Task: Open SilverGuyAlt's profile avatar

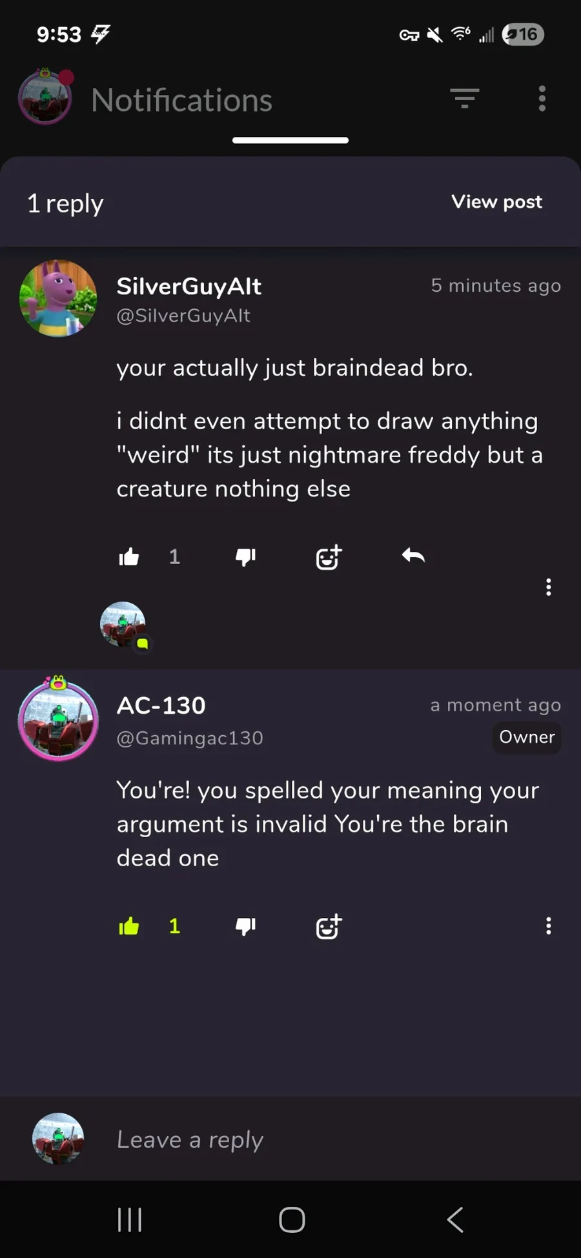Action: (x=58, y=299)
